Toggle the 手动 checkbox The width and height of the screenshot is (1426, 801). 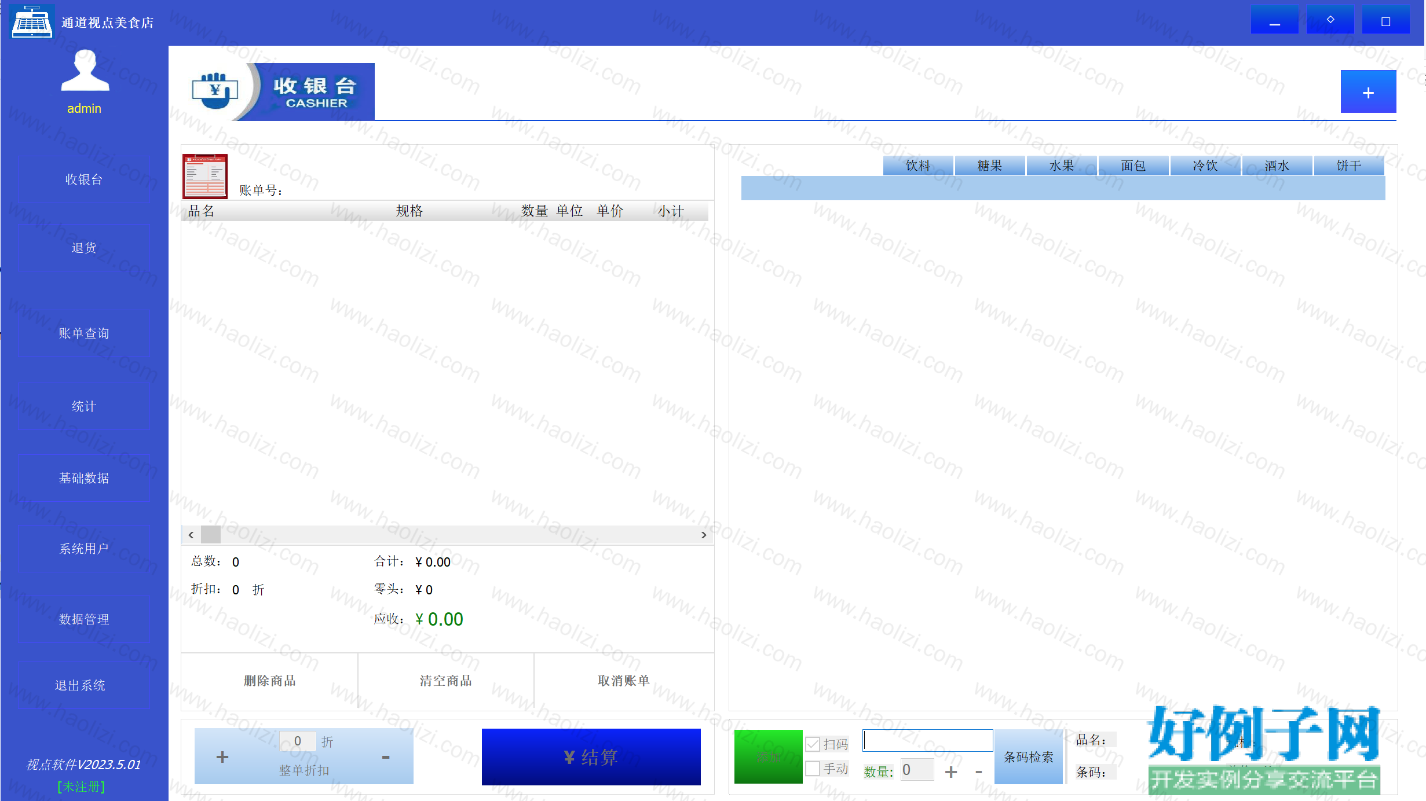(x=813, y=769)
